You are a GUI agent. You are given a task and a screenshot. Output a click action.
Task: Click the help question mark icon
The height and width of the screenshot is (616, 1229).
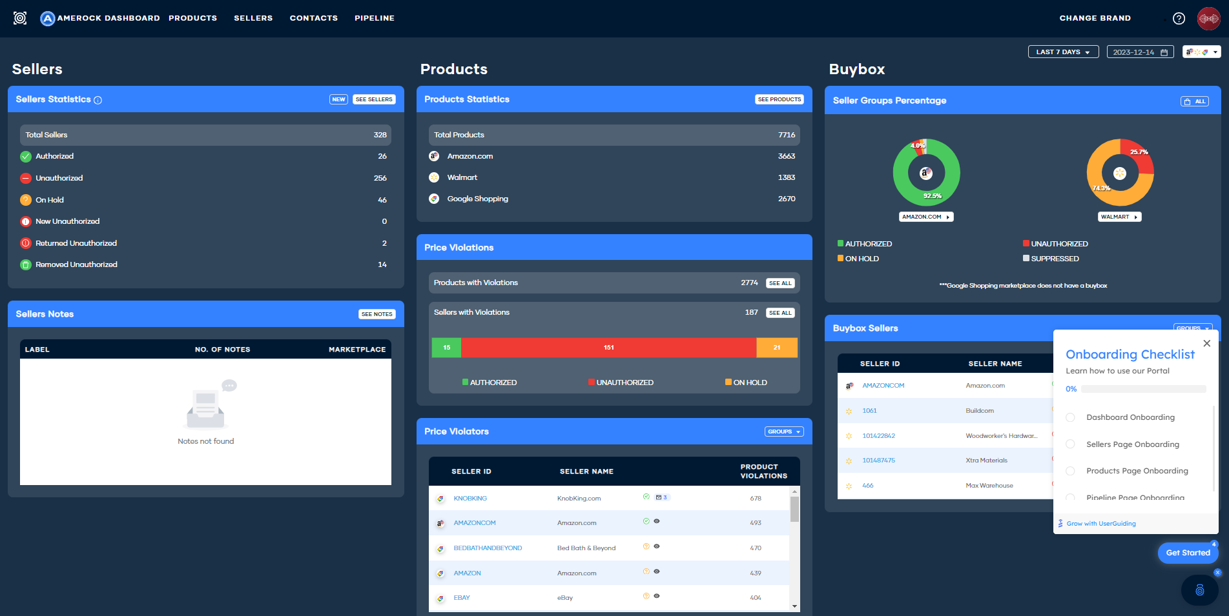click(x=1179, y=19)
